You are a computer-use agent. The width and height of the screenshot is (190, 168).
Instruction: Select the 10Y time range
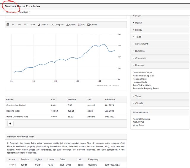pyautogui.click(x=19, y=25)
